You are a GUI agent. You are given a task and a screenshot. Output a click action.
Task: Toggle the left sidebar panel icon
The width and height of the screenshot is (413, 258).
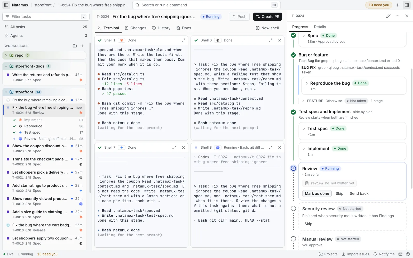(6, 5)
